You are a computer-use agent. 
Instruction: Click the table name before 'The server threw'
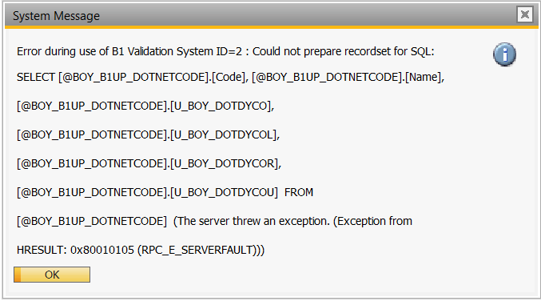click(92, 221)
